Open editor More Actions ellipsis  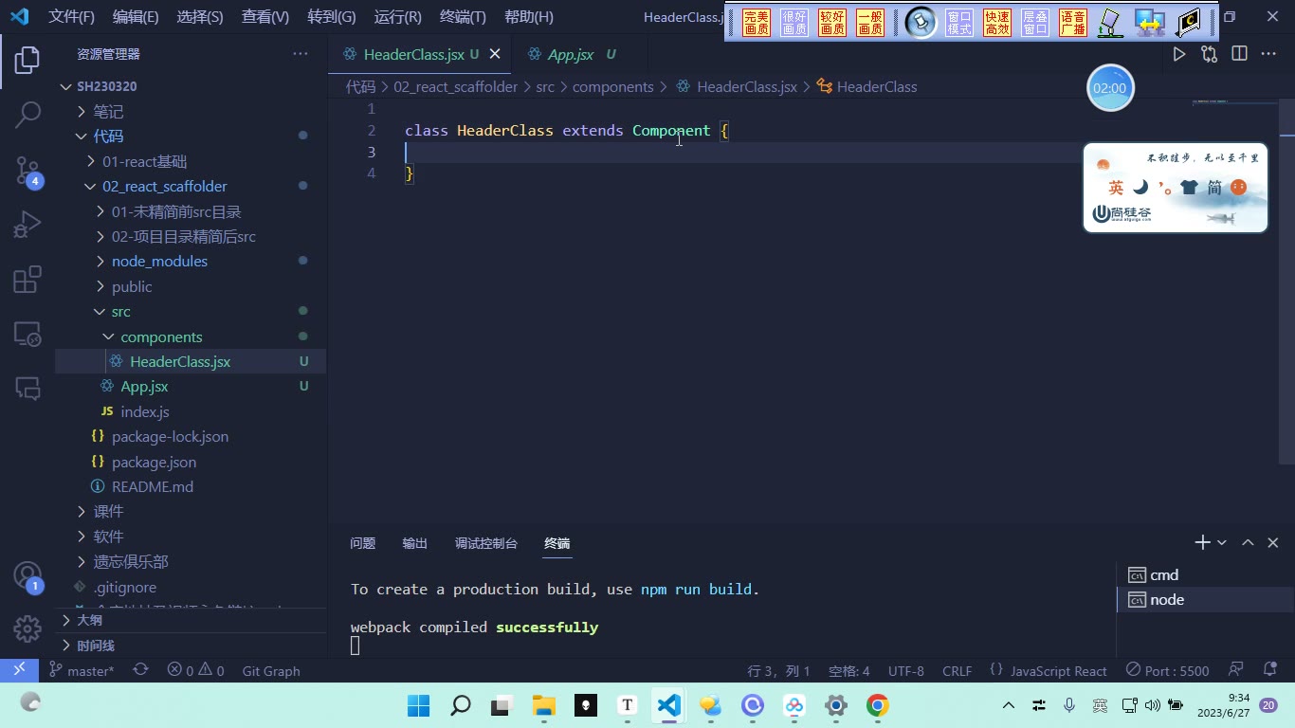pos(1268,54)
